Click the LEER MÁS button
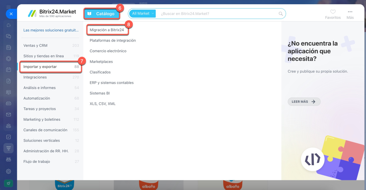The height and width of the screenshot is (190, 366). click(304, 102)
